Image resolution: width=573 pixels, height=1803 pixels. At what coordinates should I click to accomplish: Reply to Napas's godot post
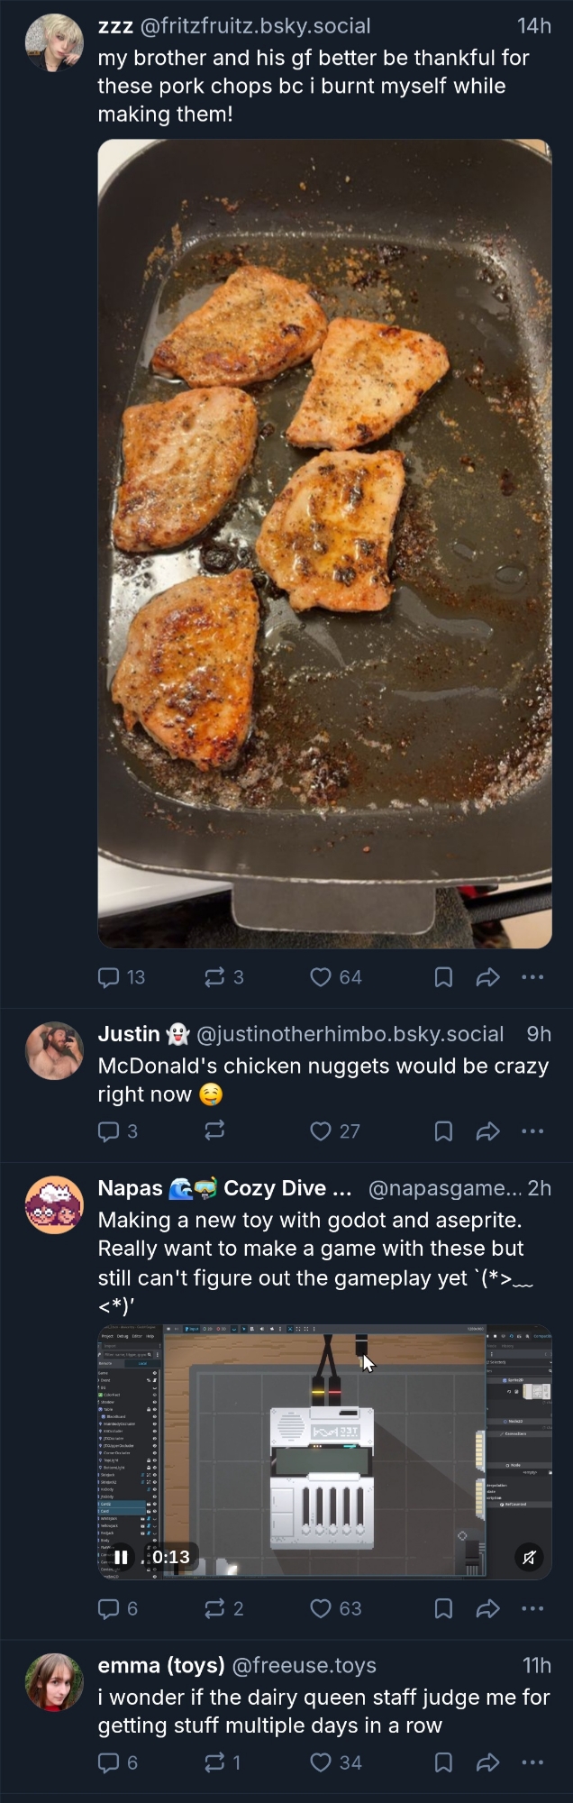(109, 1608)
